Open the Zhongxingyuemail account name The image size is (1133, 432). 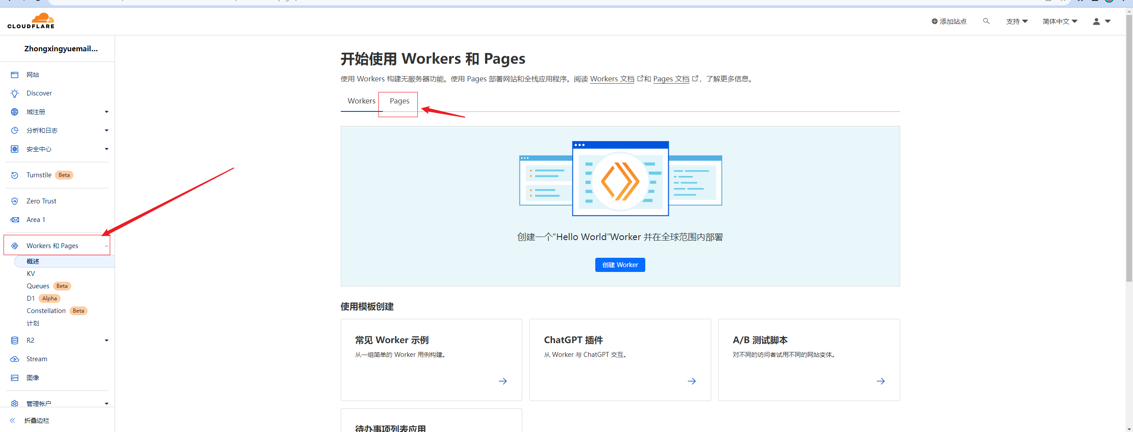61,49
